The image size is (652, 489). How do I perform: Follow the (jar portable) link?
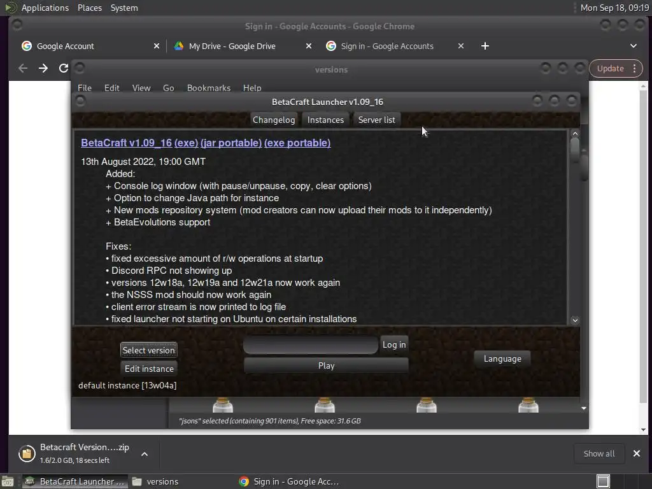231,143
